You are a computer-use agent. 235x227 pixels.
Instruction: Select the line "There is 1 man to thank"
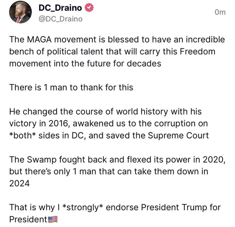click(x=71, y=87)
